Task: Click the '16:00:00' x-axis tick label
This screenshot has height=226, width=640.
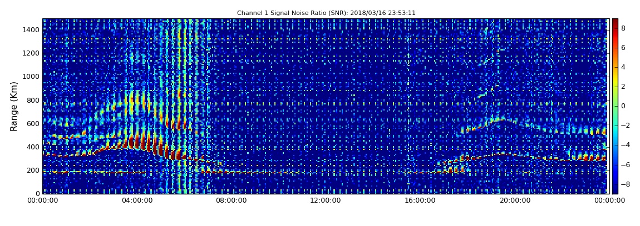Action: (419, 200)
